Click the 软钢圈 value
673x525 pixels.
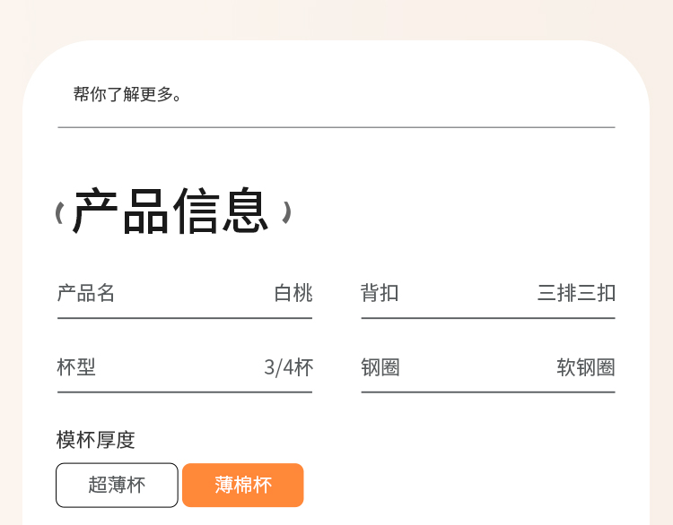pos(586,367)
